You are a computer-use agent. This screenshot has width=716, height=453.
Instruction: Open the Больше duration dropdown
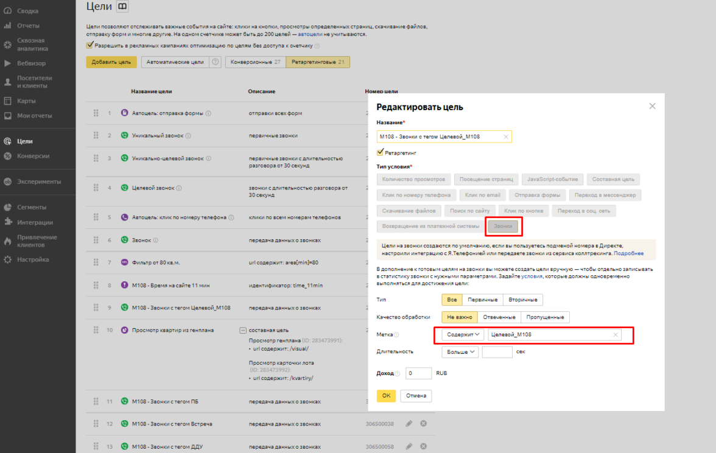tap(460, 352)
